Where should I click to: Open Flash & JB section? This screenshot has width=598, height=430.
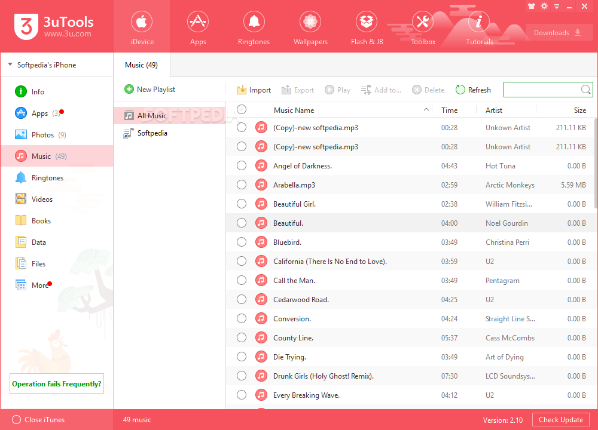(x=367, y=27)
